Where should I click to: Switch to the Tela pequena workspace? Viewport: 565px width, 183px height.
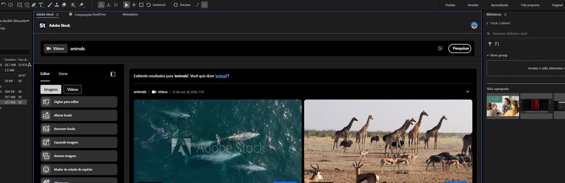(530, 5)
